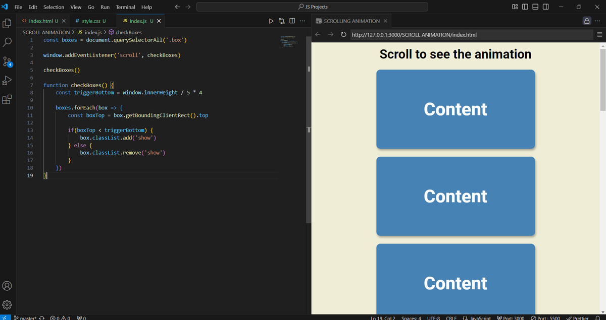Open the Extensions view in the activity bar
606x320 pixels.
tap(7, 99)
